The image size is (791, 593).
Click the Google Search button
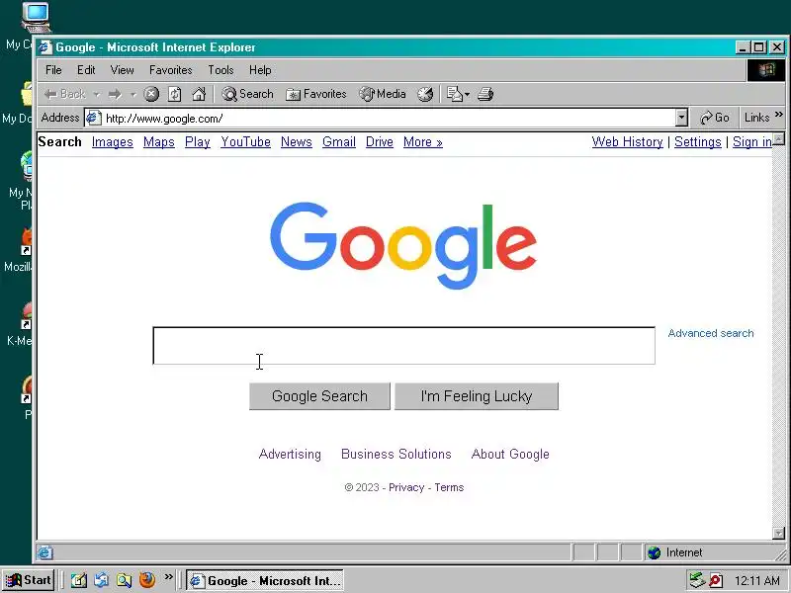click(x=319, y=396)
